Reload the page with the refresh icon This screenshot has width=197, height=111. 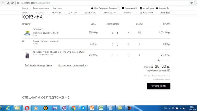coord(8,3)
